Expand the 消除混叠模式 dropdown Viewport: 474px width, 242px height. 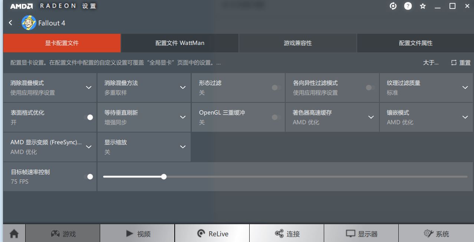pos(50,88)
